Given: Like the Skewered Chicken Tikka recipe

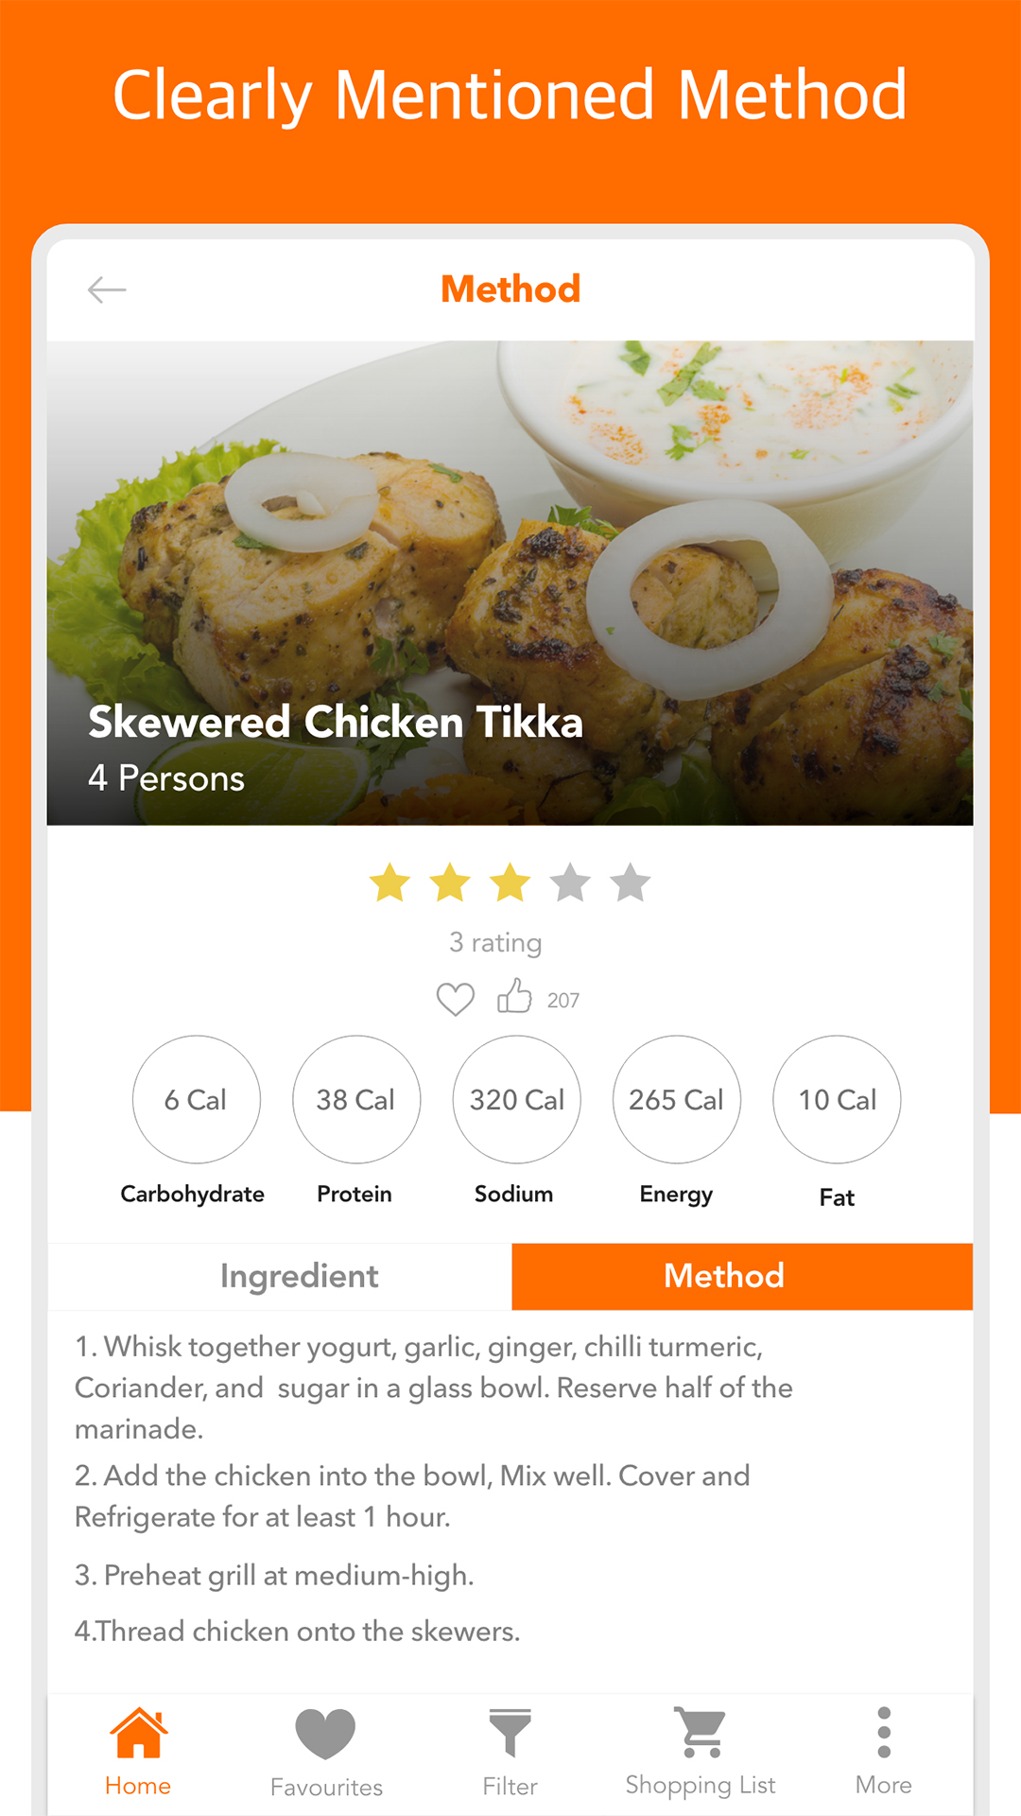Looking at the screenshot, I should (x=514, y=996).
